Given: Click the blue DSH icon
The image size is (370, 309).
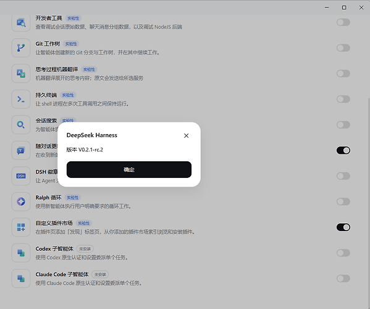Looking at the screenshot, I should pyautogui.click(x=21, y=176).
